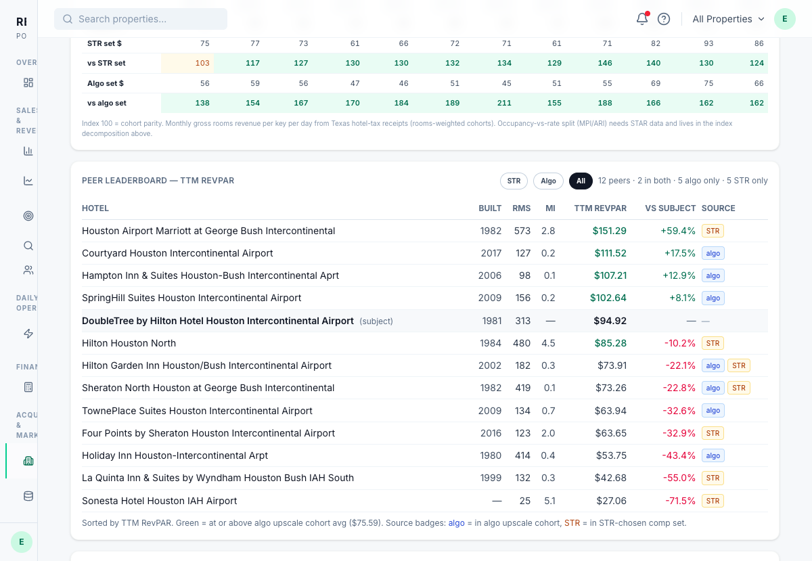Sort by TTM REVPAR column header

pos(600,208)
